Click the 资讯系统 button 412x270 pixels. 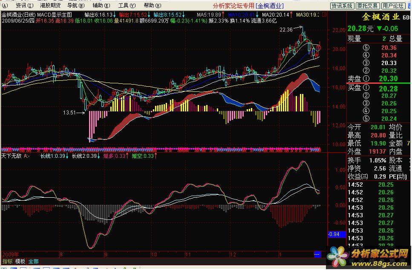(342, 6)
